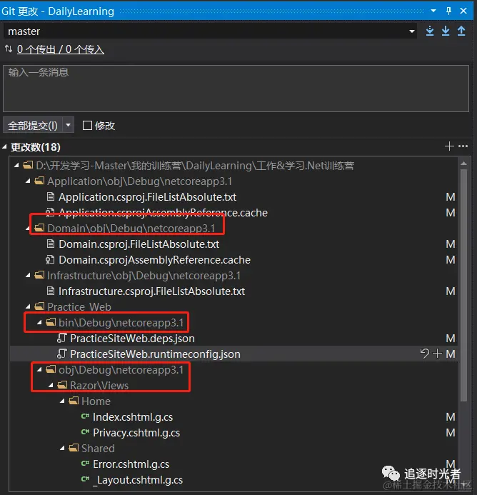Click the sync arrows icon beside outgoing count
This screenshot has width=477, height=495.
pos(9,49)
